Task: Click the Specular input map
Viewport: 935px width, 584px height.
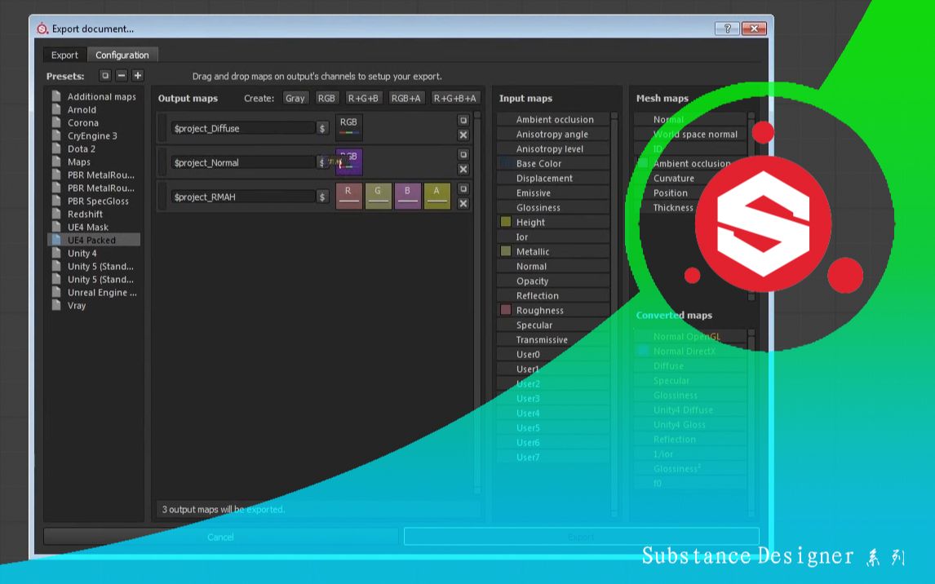Action: 553,325
